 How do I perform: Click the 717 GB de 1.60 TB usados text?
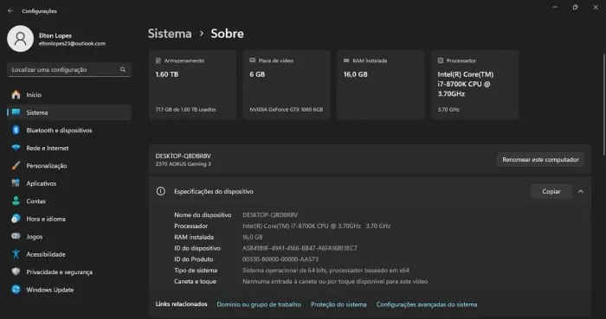pyautogui.click(x=185, y=110)
